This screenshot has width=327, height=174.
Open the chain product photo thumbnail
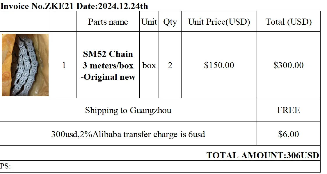[25, 65]
